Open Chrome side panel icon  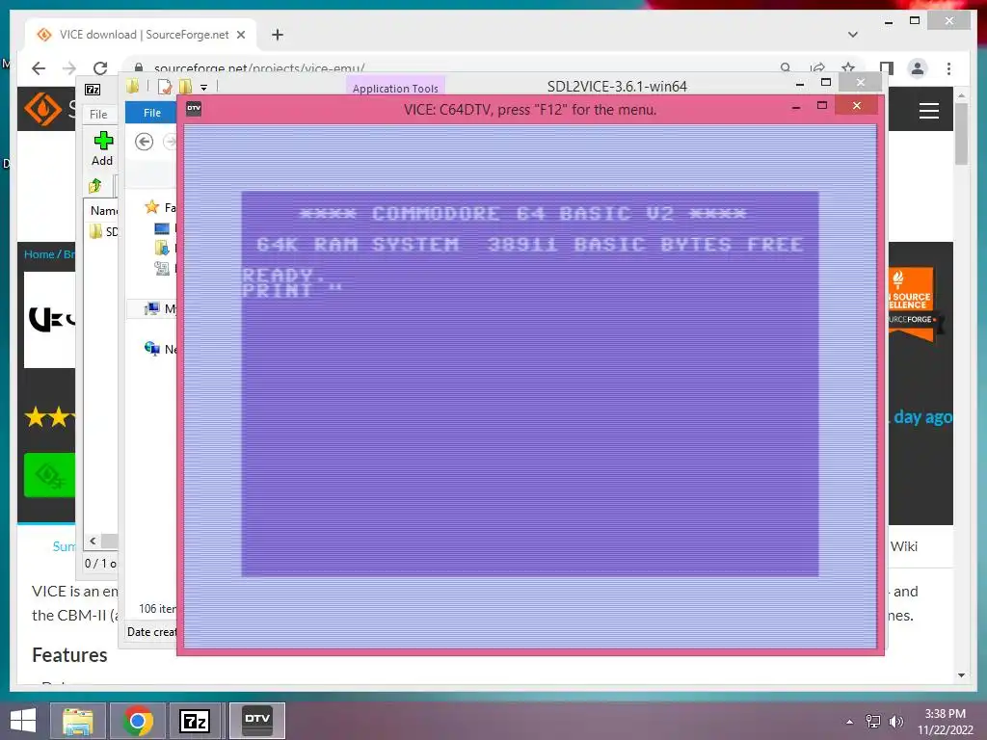tap(887, 68)
